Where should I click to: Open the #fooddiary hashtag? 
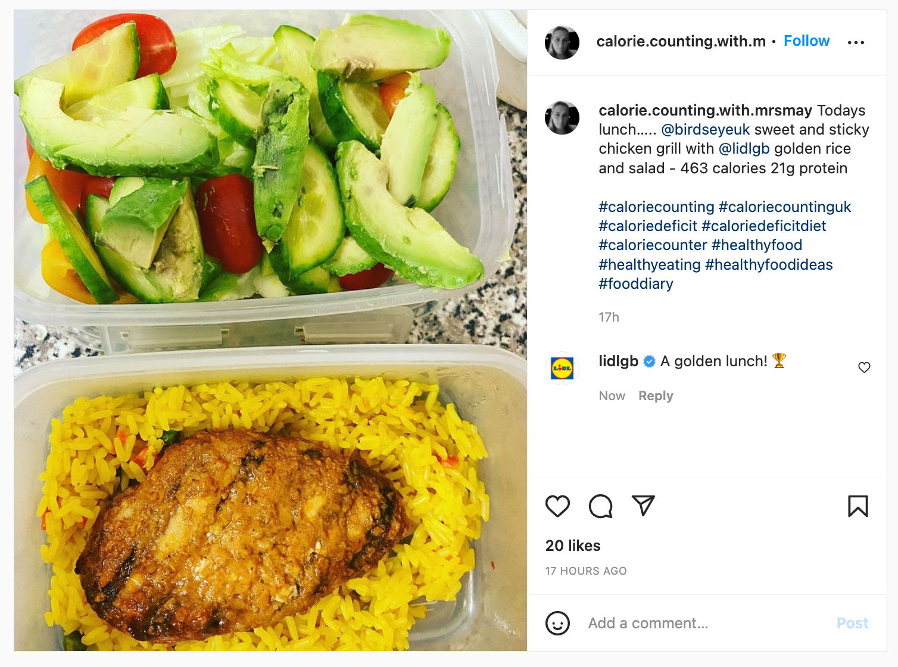click(636, 283)
